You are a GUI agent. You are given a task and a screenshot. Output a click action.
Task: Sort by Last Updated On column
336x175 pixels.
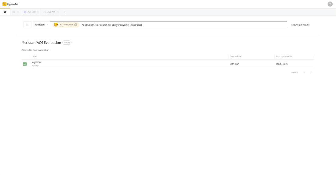(x=284, y=56)
